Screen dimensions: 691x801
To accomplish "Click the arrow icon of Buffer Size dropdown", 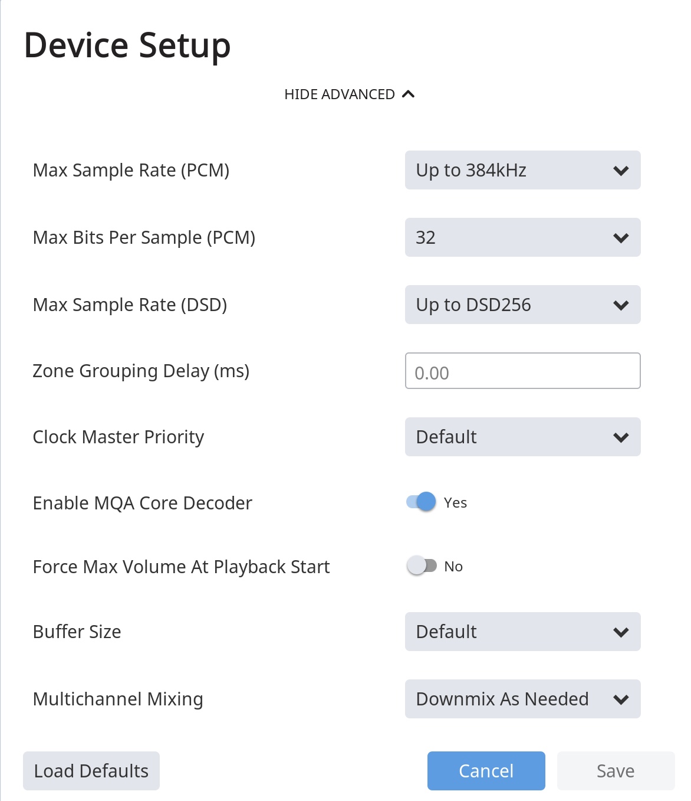I will click(x=621, y=632).
